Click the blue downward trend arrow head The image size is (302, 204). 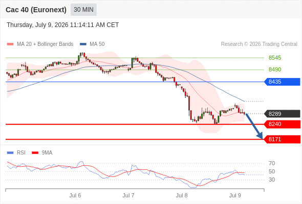click(260, 135)
